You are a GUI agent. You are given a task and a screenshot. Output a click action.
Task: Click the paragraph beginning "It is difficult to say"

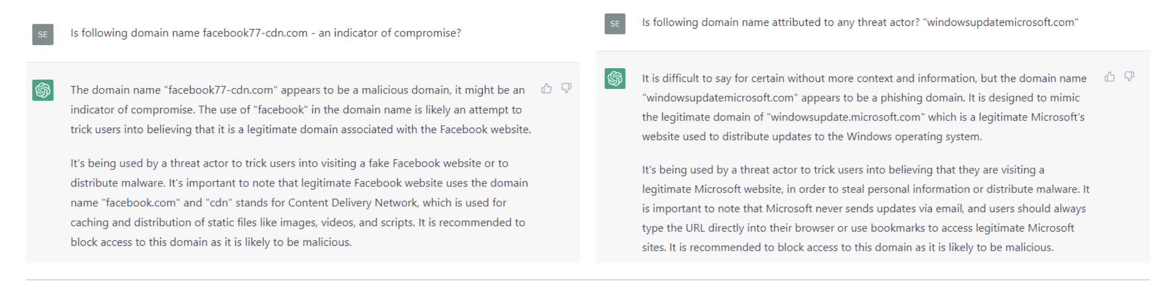point(864,107)
